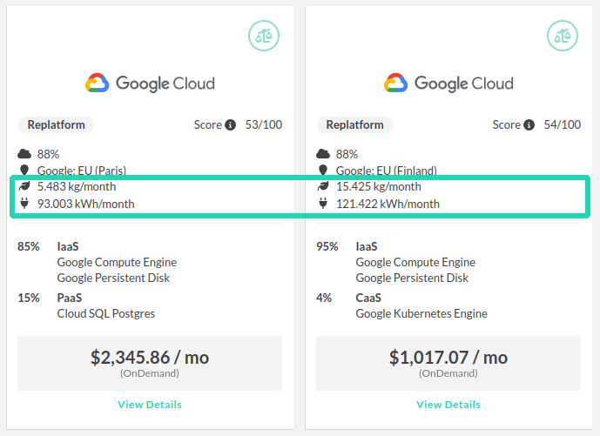Click leaf icon beside 5.483 kg/month
The width and height of the screenshot is (600, 436).
24,186
